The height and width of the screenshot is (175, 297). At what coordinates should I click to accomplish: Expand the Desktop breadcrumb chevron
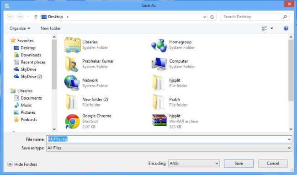(68, 17)
